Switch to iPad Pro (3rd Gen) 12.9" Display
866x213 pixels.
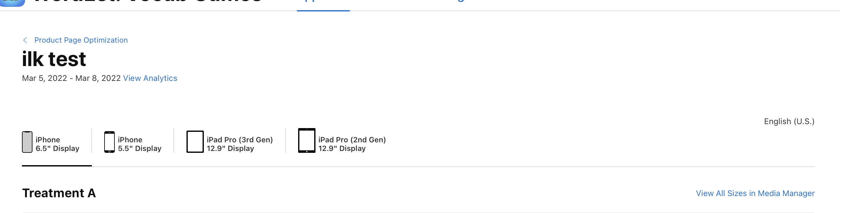[239, 144]
